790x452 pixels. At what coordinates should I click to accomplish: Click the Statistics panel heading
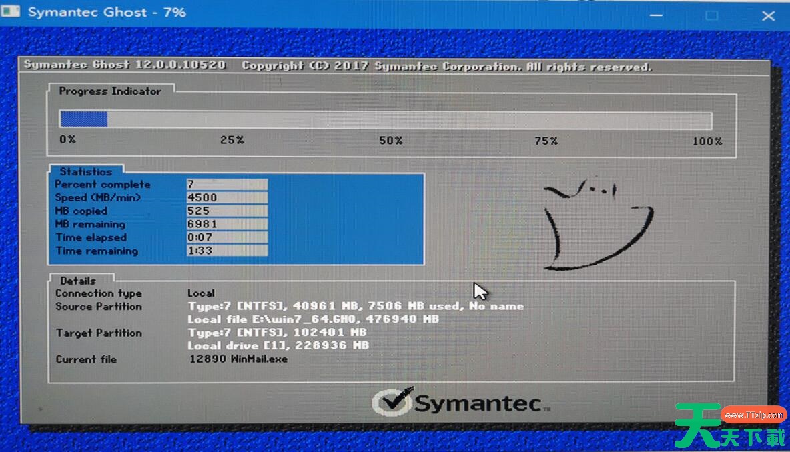point(85,171)
